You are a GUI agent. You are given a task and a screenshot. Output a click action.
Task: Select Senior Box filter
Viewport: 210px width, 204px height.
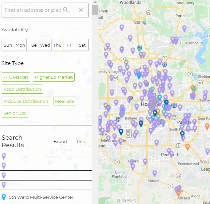point(15,113)
